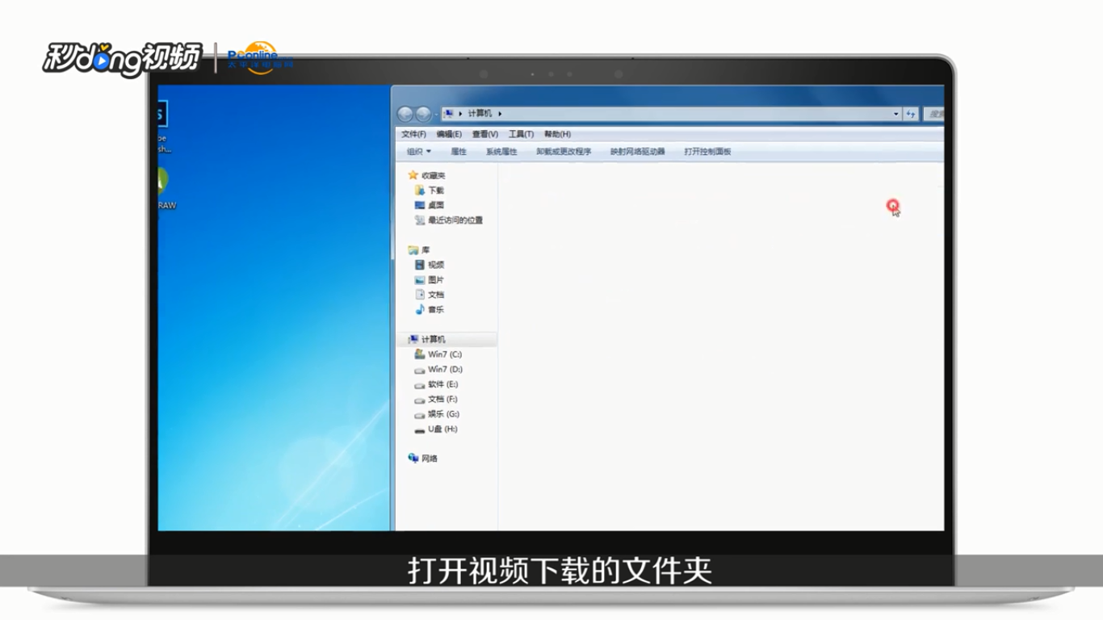Open the 查看(V) menu
The width and height of the screenshot is (1103, 620).
[x=485, y=134]
